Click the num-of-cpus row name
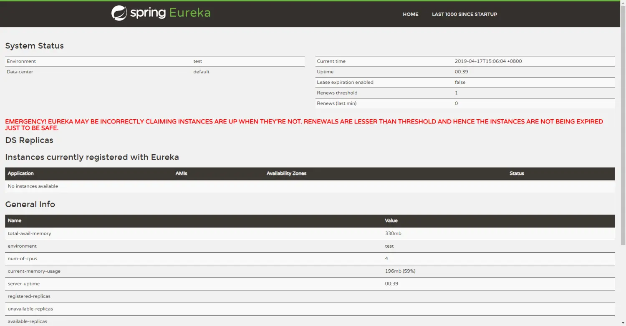 click(x=23, y=258)
